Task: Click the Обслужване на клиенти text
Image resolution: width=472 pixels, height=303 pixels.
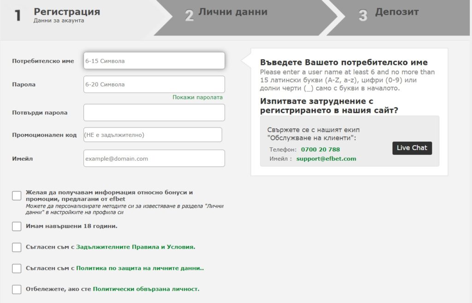Action: (x=312, y=138)
